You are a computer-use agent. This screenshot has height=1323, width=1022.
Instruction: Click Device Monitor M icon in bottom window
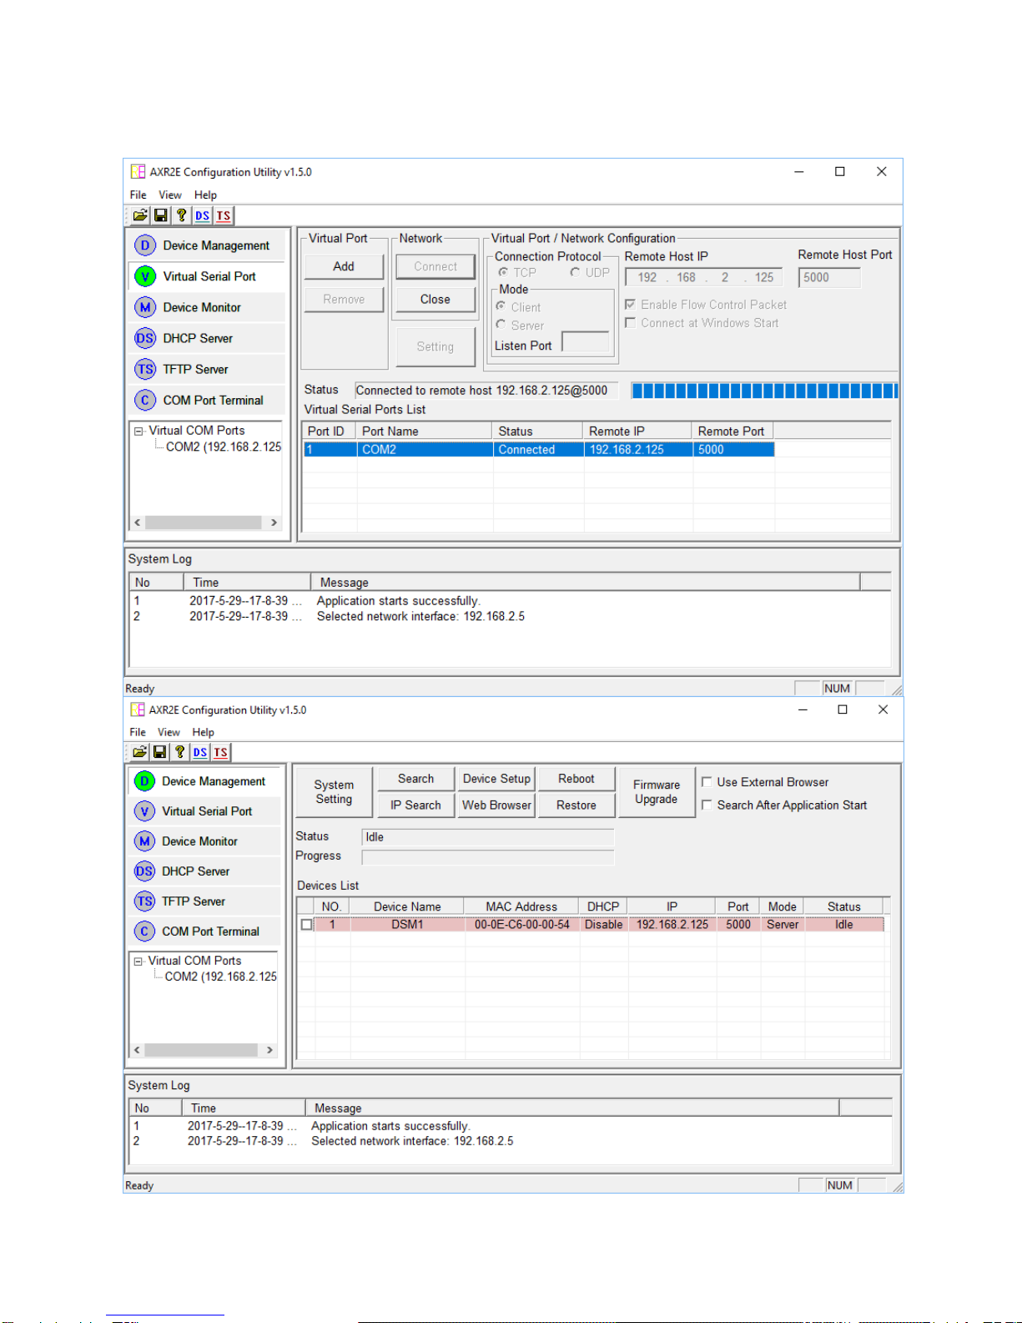[144, 841]
